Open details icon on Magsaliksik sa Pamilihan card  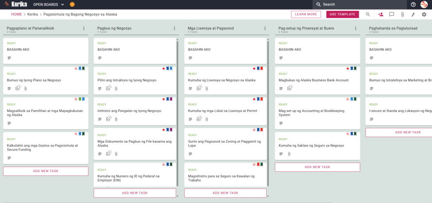[x=9, y=123]
